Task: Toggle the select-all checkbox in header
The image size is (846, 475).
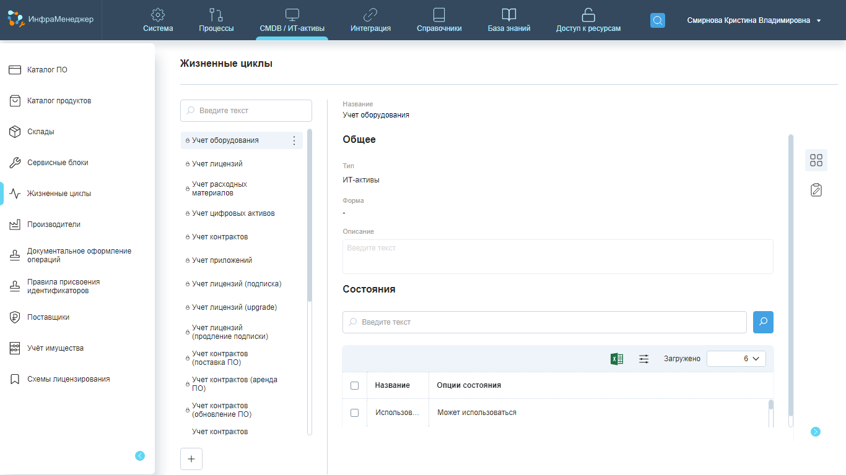Action: point(354,385)
